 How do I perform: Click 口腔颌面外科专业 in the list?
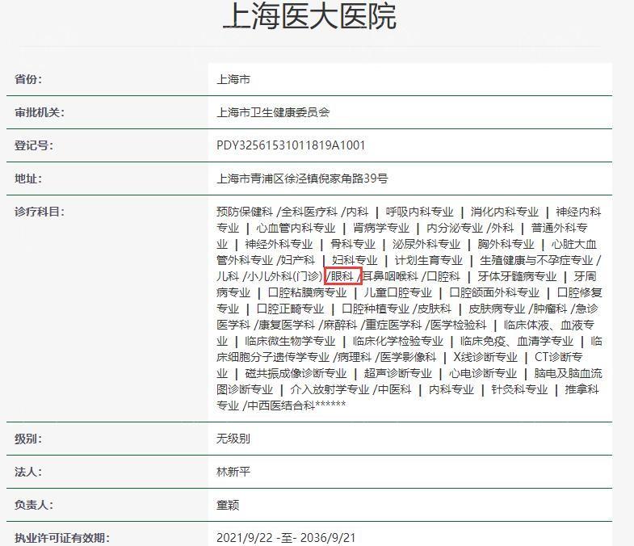tap(494, 293)
